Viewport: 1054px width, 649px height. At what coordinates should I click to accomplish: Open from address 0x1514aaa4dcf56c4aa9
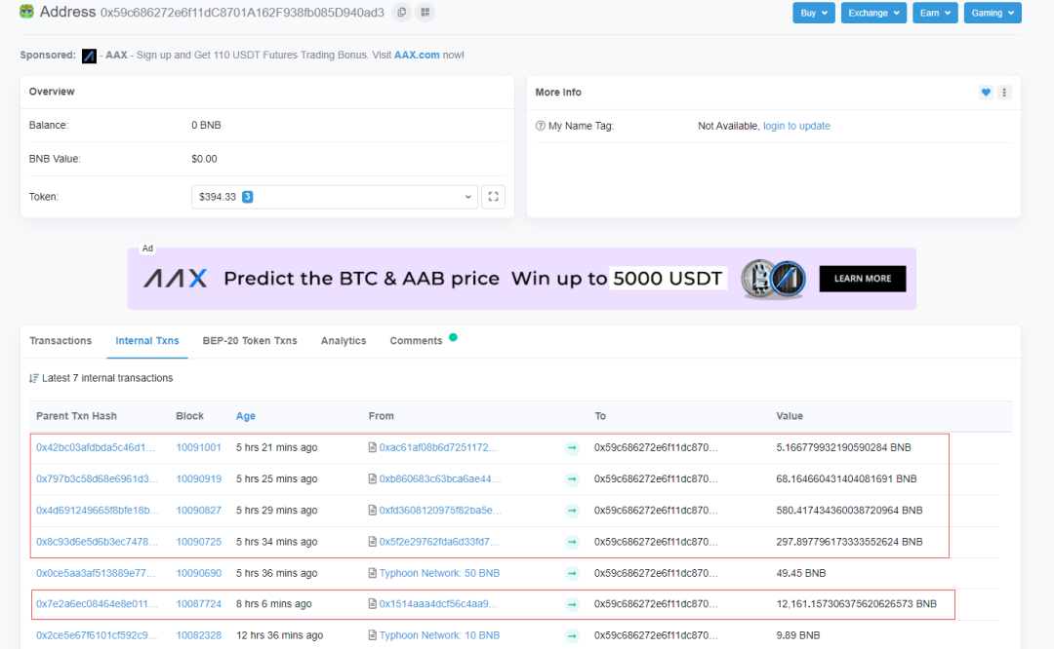coord(438,603)
